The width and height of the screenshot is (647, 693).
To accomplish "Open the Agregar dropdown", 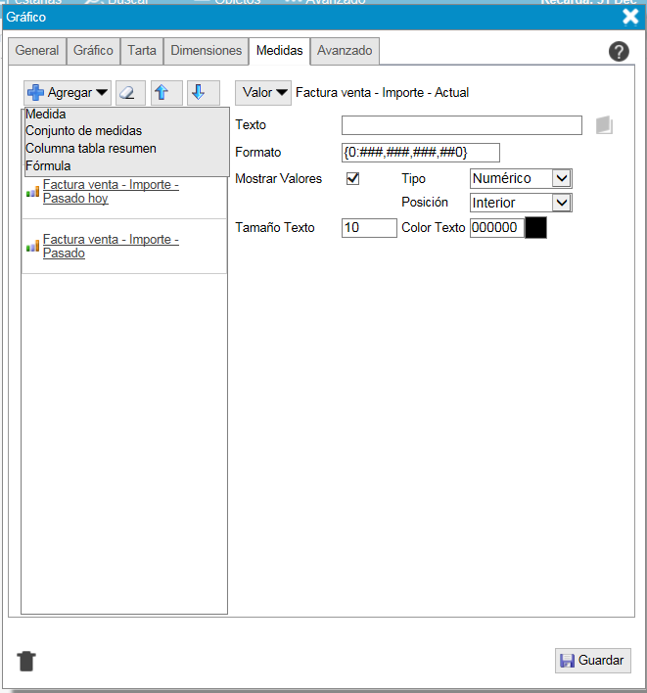I will click(67, 93).
